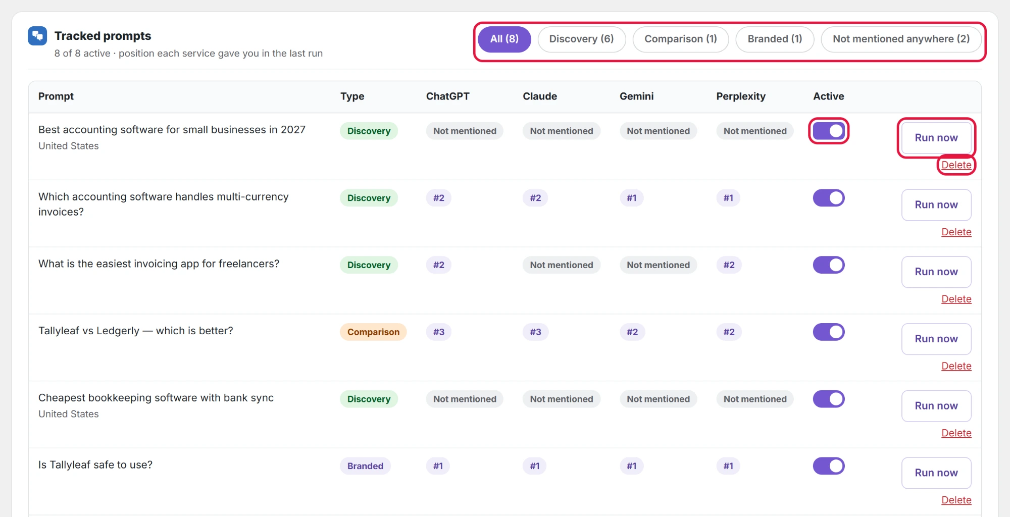This screenshot has width=1010, height=517.
Task: Click ChatGPT #3 rank for Tallyleaf vs Ledgerly
Action: 439,332
